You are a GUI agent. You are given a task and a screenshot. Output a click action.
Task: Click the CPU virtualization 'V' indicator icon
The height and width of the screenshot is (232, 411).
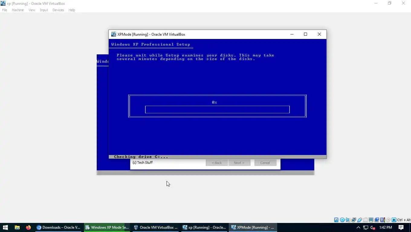click(x=382, y=220)
